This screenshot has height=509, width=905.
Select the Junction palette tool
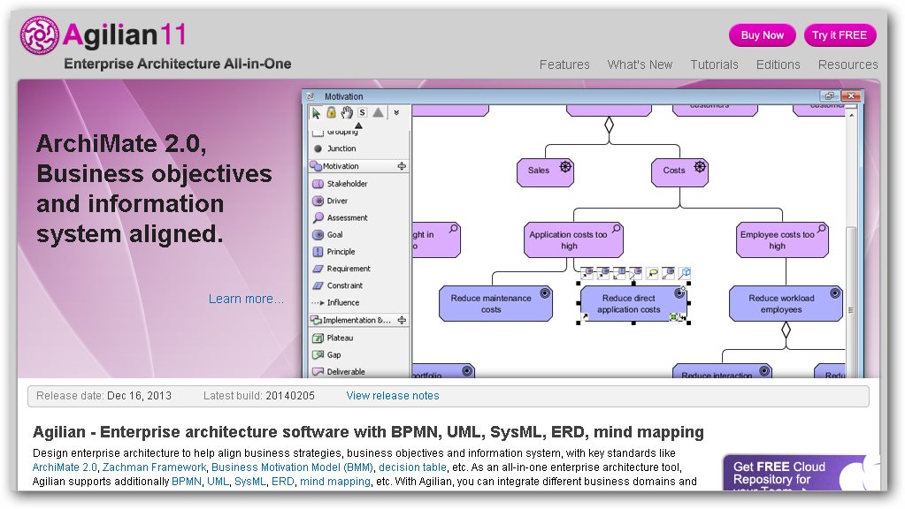pyautogui.click(x=334, y=148)
